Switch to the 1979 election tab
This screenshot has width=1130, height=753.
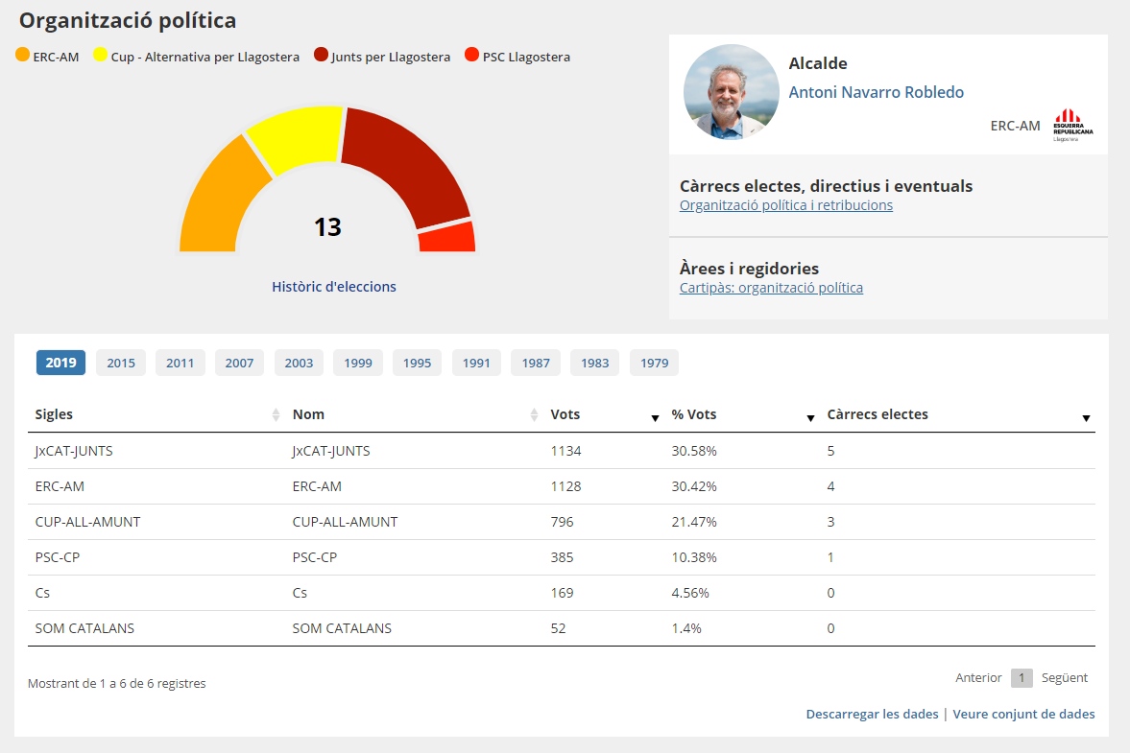[x=654, y=363]
